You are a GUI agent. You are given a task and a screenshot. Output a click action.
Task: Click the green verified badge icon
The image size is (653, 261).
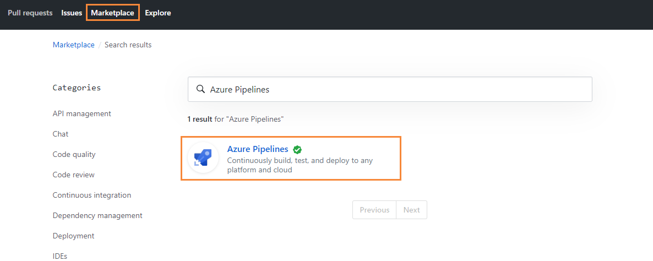click(x=297, y=149)
